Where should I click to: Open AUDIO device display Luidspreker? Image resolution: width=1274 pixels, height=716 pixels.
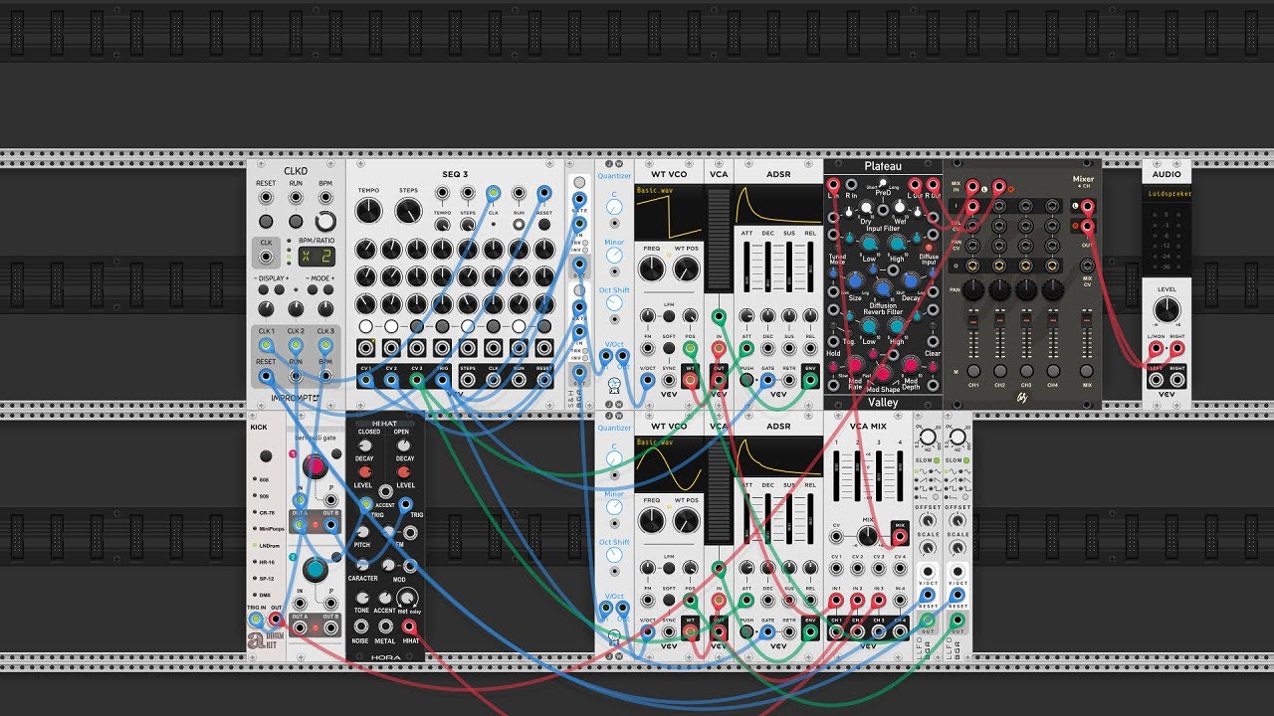click(x=1166, y=194)
